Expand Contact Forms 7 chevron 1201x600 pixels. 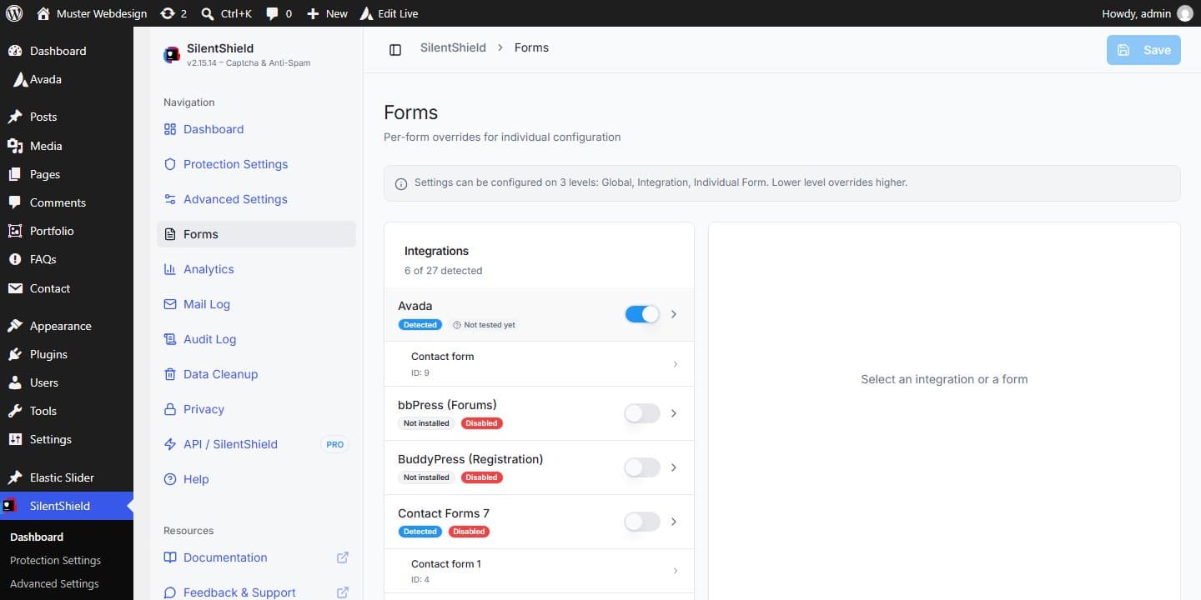pos(674,522)
